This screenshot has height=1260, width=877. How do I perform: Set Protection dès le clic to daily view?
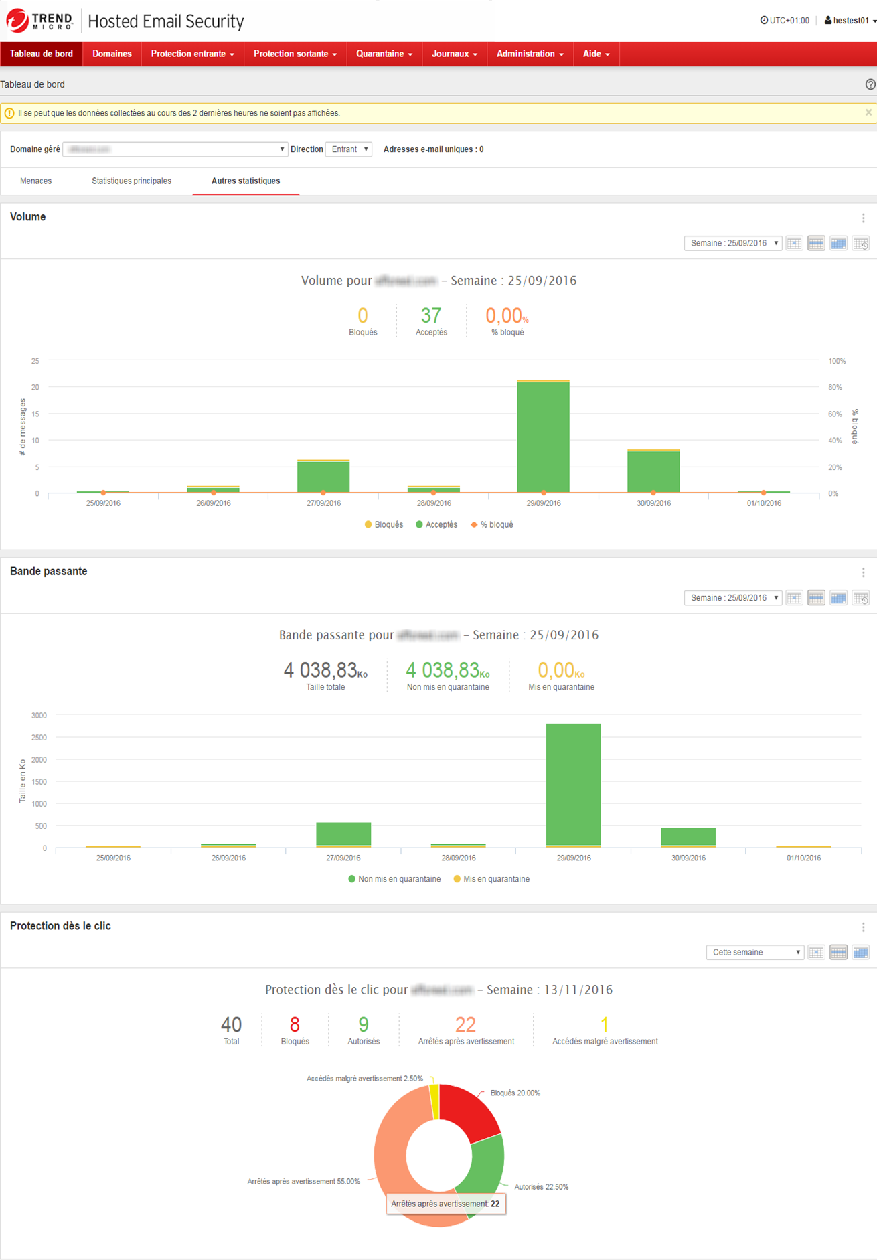click(x=816, y=953)
